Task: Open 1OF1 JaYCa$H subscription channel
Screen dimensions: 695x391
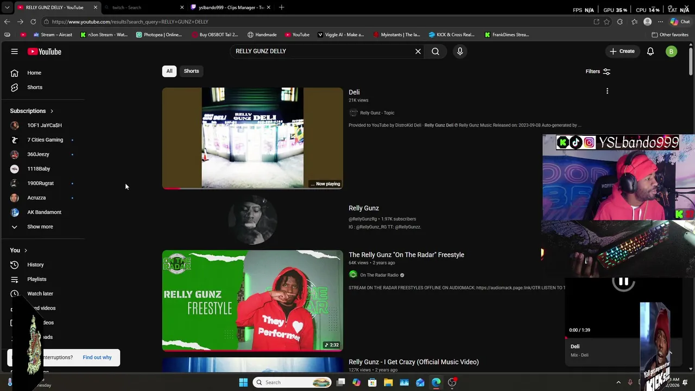Action: 43,125
